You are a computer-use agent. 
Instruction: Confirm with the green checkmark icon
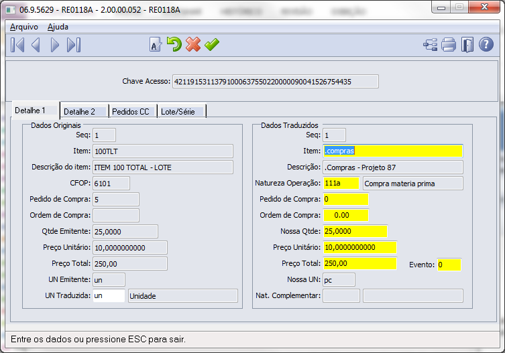[x=212, y=44]
